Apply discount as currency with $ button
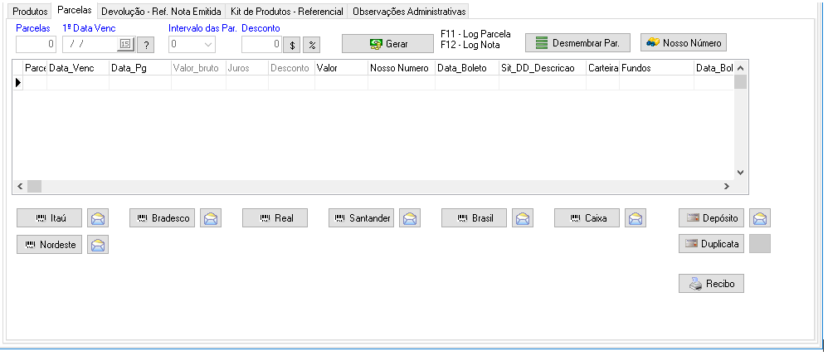The image size is (828, 356). (x=293, y=45)
